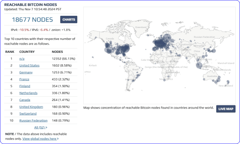Select the '1253 (6.71%)' nodes cell
Screen dimensions: 240x144
click(62, 73)
